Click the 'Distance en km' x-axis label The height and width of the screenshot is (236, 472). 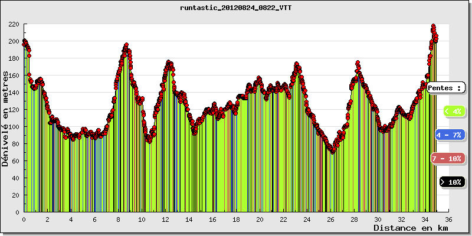410,228
